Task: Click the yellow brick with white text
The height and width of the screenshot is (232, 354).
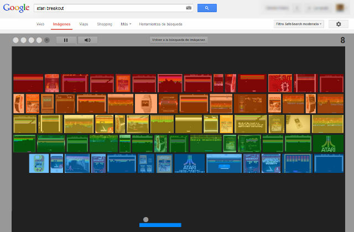Action: point(251,124)
